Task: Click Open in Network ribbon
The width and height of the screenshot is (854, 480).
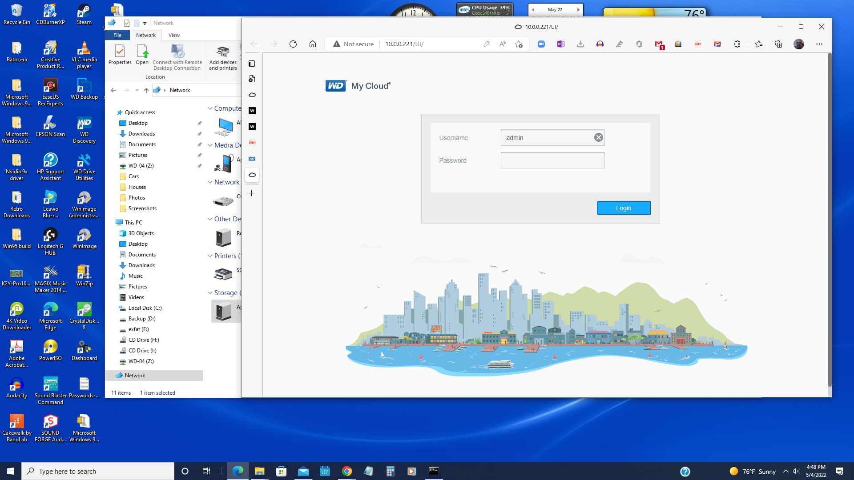Action: (x=142, y=55)
